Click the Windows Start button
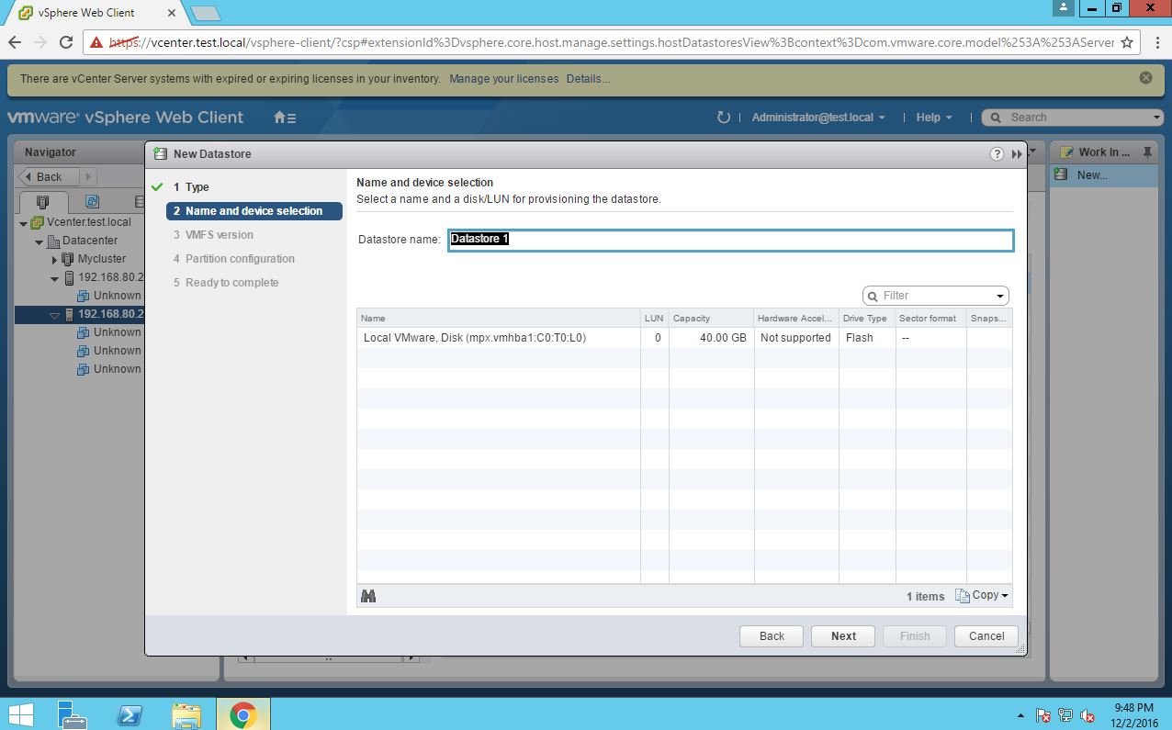This screenshot has width=1172, height=730. tap(19, 713)
